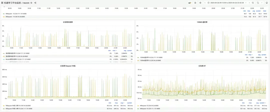Click the share dashboard icon

click(x=35, y=3)
